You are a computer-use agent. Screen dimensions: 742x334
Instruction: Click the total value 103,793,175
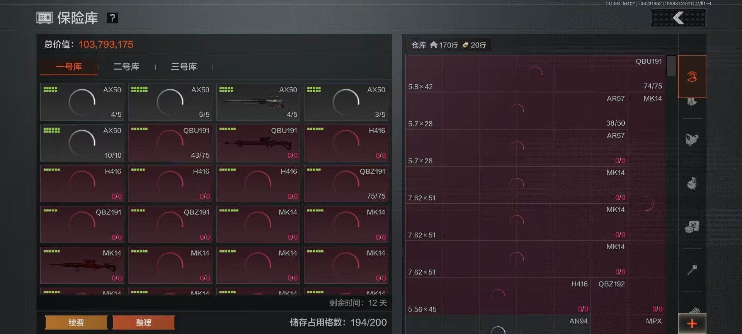point(106,44)
